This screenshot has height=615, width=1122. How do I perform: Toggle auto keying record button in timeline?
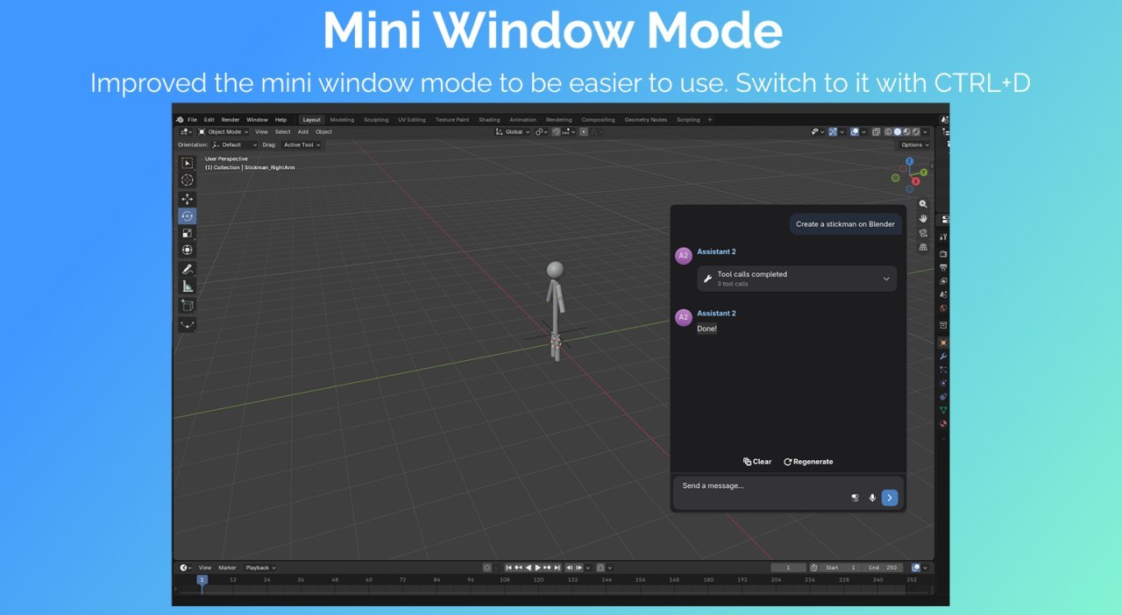(x=487, y=568)
